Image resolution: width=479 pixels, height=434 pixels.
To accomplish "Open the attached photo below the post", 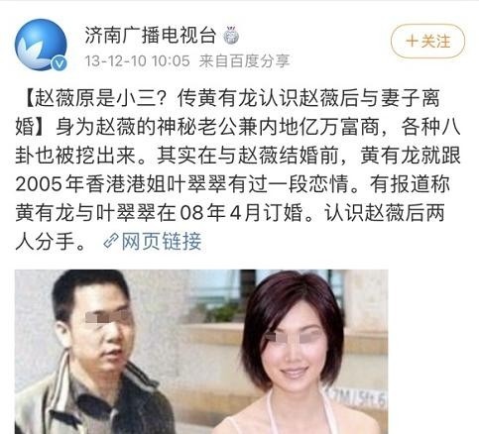I will pos(201,352).
